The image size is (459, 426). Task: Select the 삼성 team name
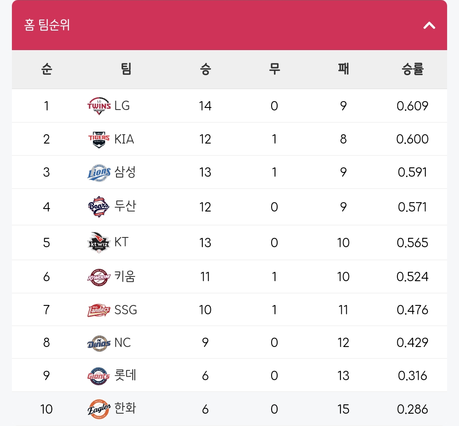point(125,172)
